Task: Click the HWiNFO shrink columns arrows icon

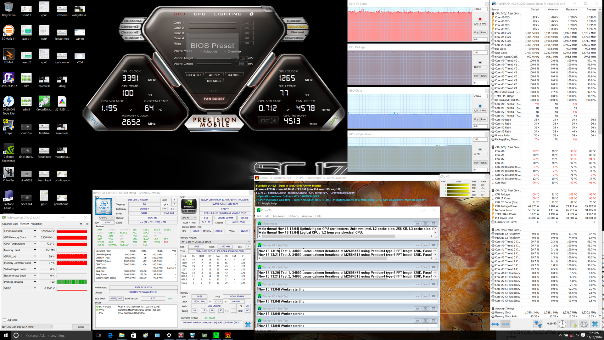Action: (506, 324)
